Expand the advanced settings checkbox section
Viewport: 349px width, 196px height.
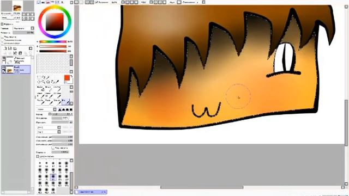38,156
